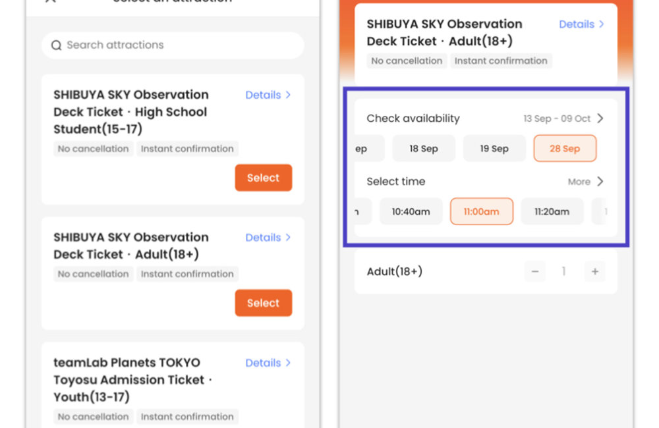Decrease Adult(18+) quantity with minus

click(x=535, y=271)
